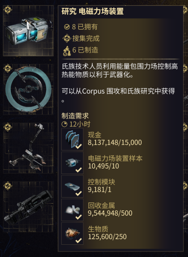Click the clan emblem beside 搜集完成
Viewport: 188px width, 257px height.
coord(67,38)
